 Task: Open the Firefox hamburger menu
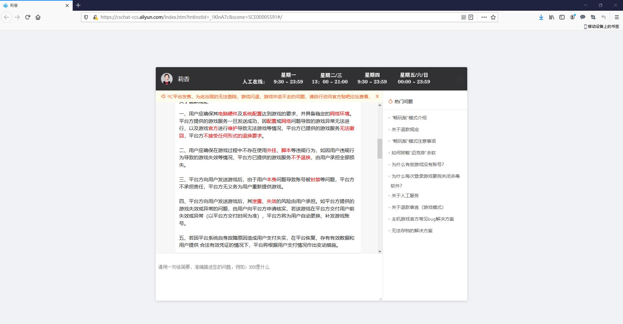click(x=617, y=17)
